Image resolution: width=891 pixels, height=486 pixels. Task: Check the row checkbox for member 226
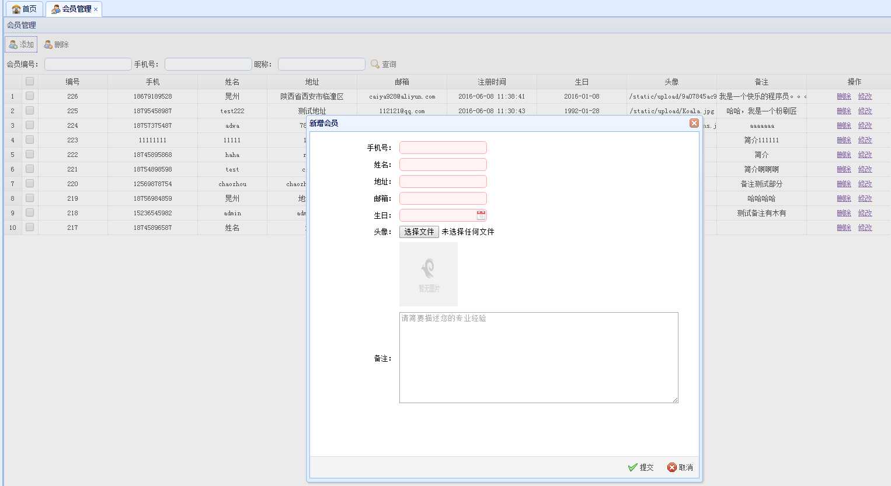point(30,96)
